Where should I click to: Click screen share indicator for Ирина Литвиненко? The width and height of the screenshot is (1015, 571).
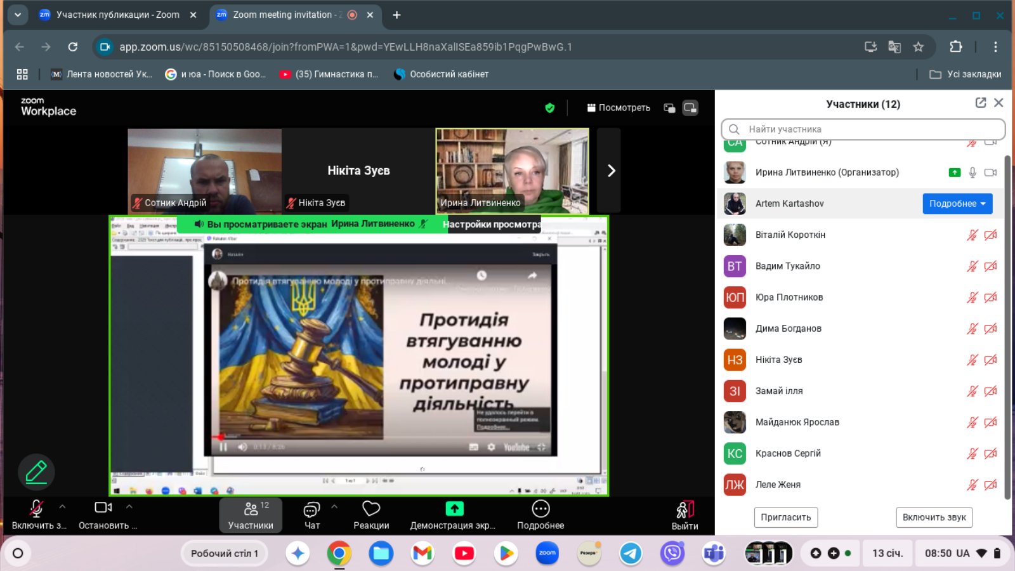pyautogui.click(x=955, y=173)
